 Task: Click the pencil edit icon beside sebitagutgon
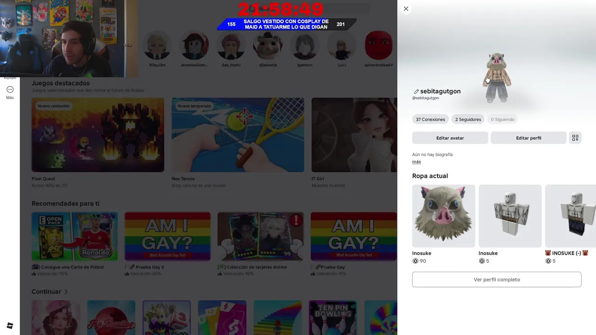[416, 92]
